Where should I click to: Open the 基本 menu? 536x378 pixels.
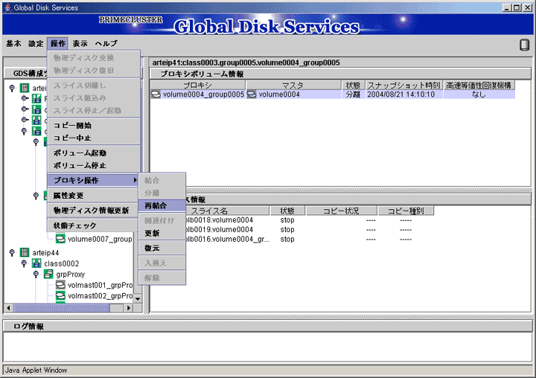pos(13,43)
